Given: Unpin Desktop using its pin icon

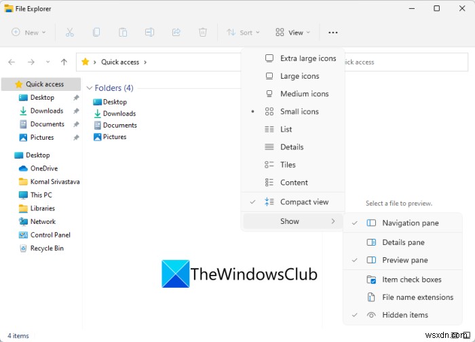Looking at the screenshot, I should (76, 98).
